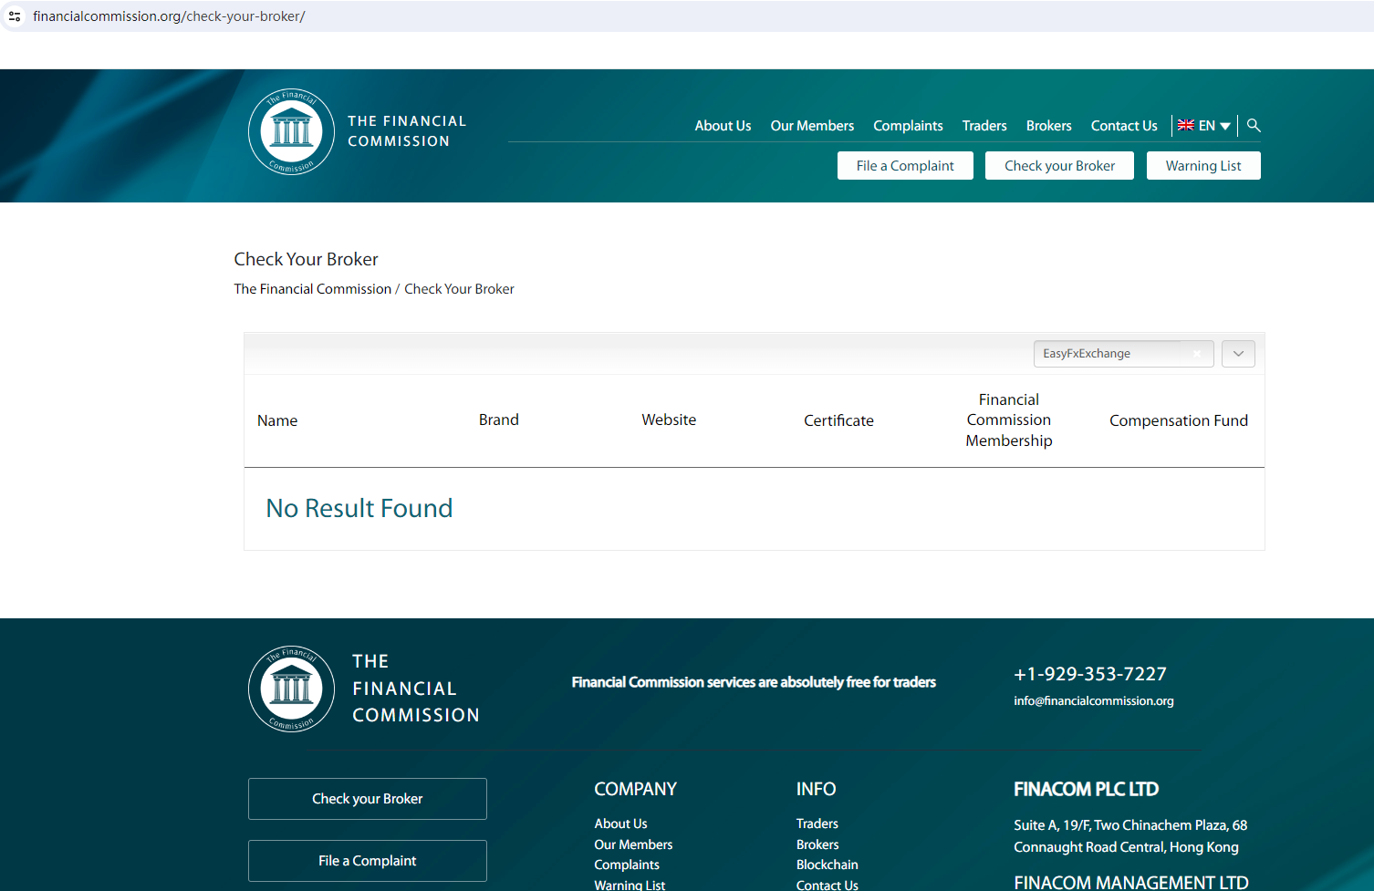Clear the EasyFxExchange search field with x

pyautogui.click(x=1196, y=354)
